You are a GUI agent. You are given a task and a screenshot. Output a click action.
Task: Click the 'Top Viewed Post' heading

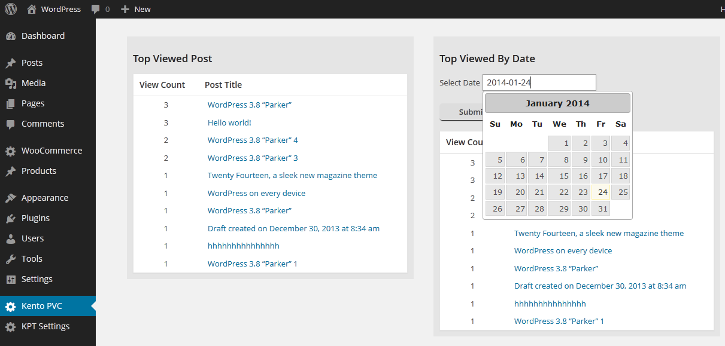[x=172, y=59]
